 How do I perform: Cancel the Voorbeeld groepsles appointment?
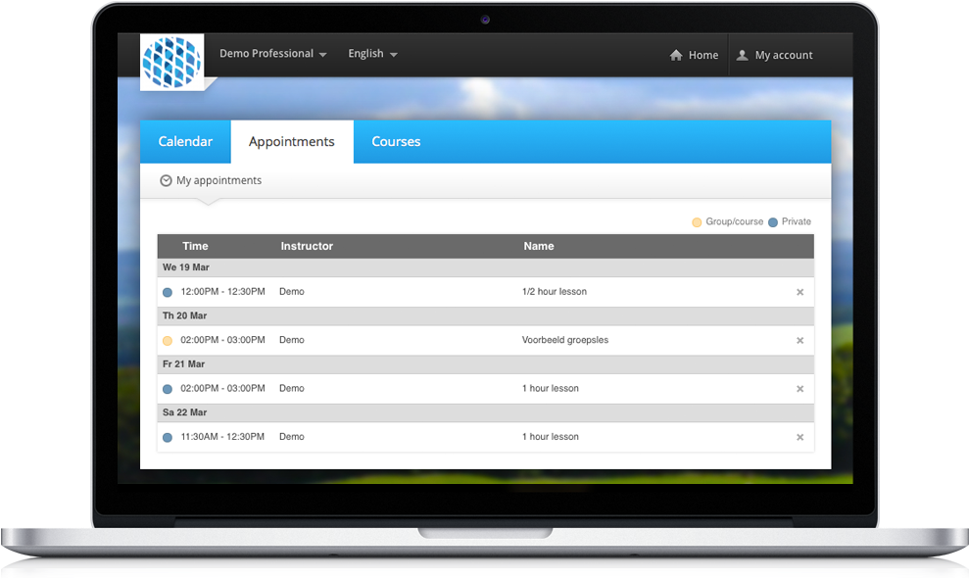click(x=799, y=340)
